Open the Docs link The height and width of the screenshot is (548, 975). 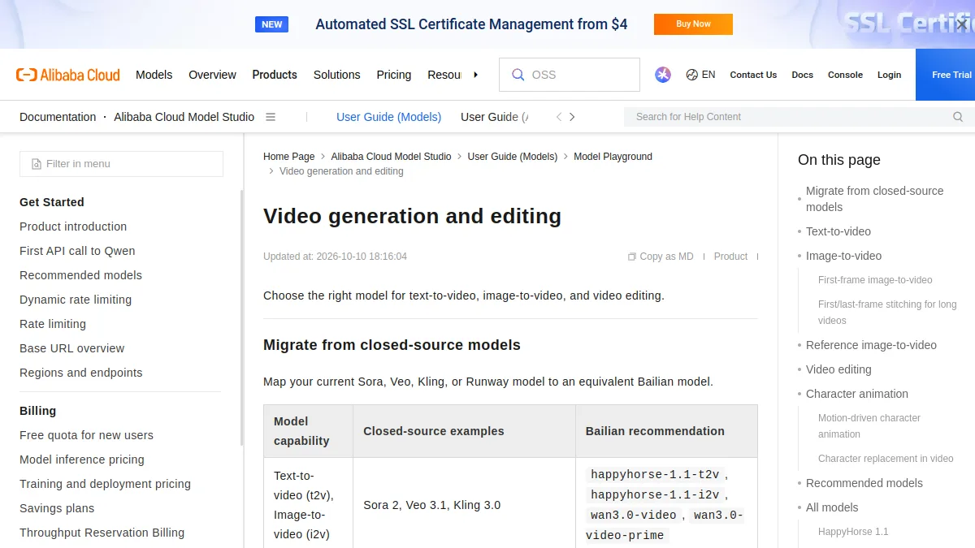(x=802, y=75)
